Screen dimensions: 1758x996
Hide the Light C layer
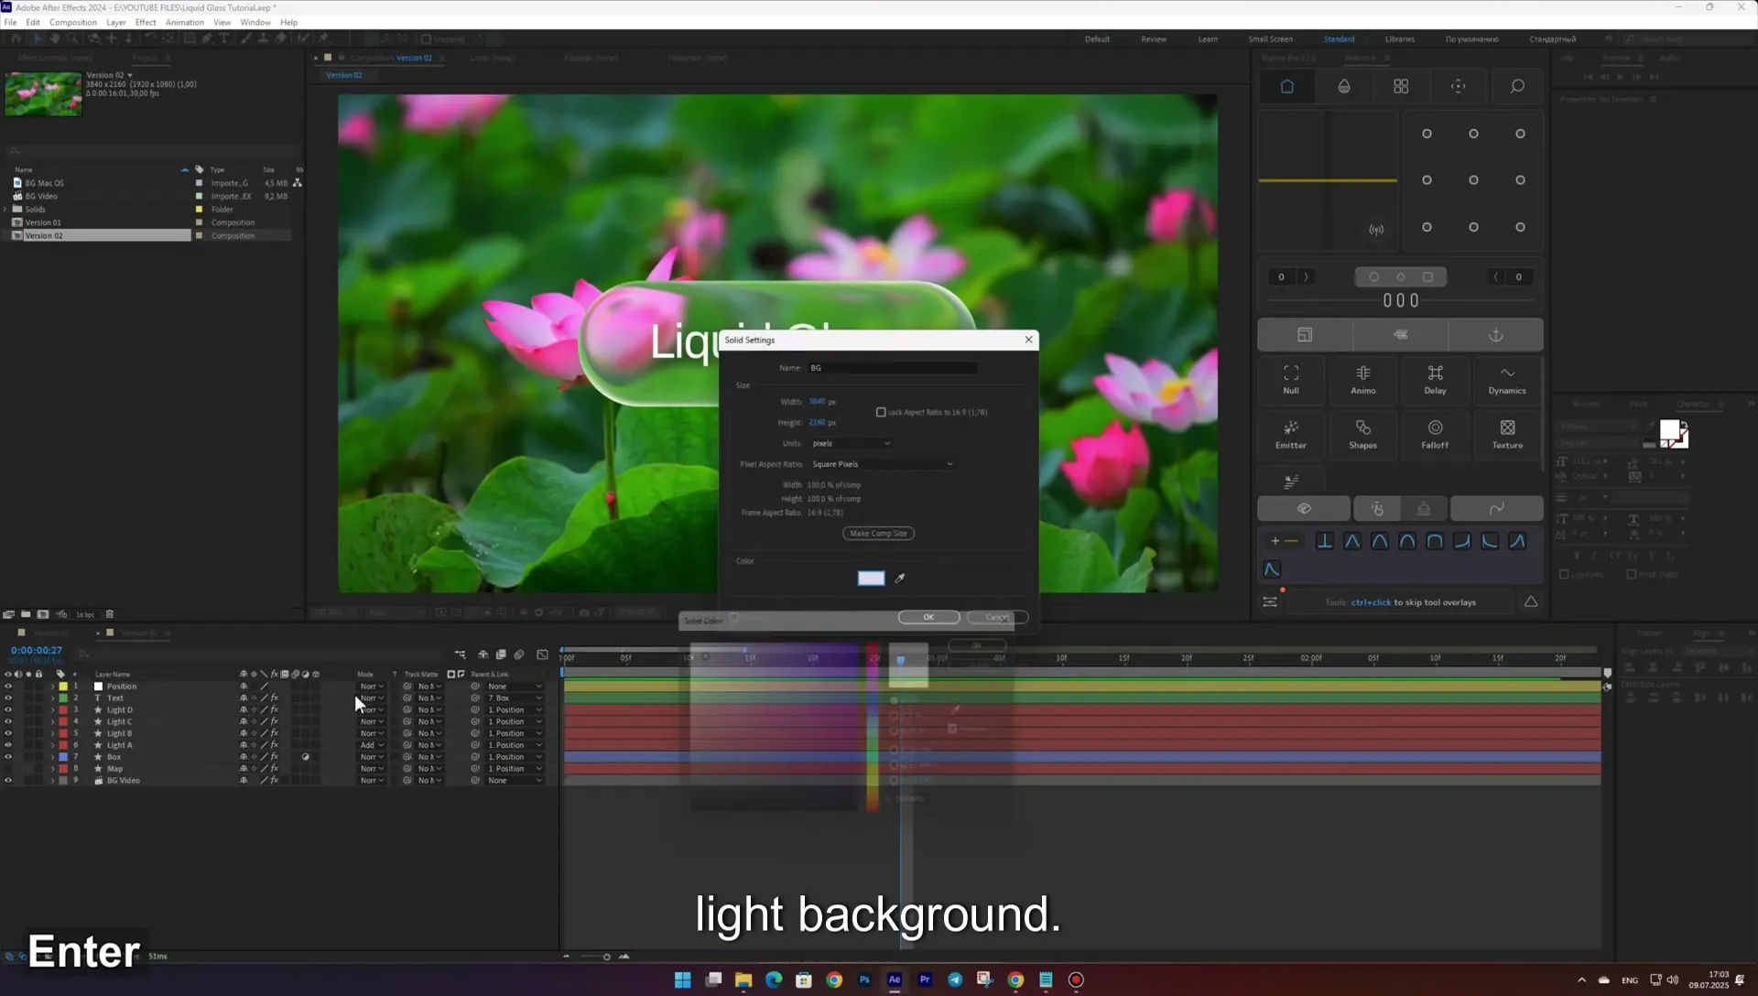8,721
